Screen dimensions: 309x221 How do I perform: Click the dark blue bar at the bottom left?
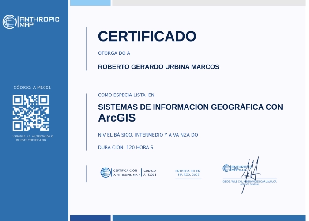(90, 218)
